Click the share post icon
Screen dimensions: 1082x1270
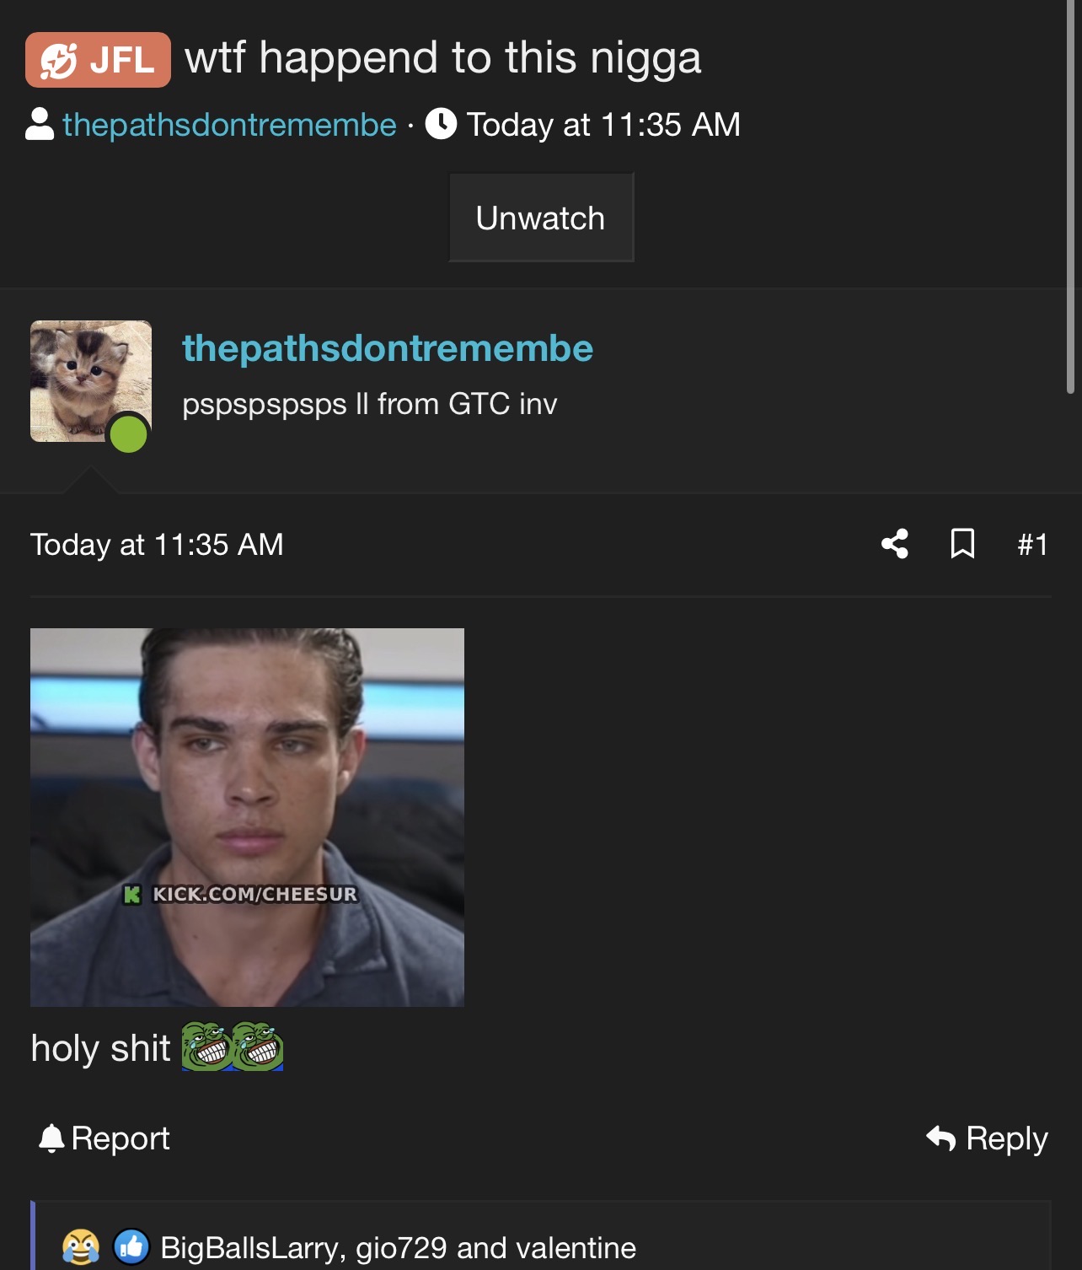point(895,544)
